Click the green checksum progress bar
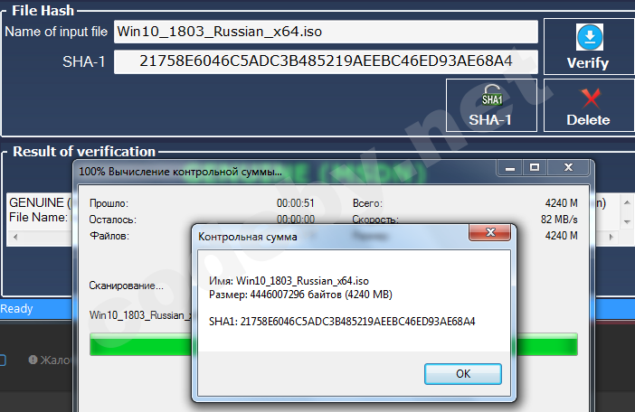The image size is (635, 412). pos(334,344)
